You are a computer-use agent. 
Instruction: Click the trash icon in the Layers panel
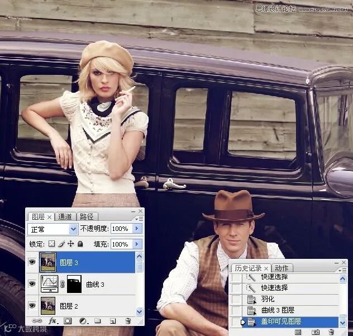click(128, 321)
